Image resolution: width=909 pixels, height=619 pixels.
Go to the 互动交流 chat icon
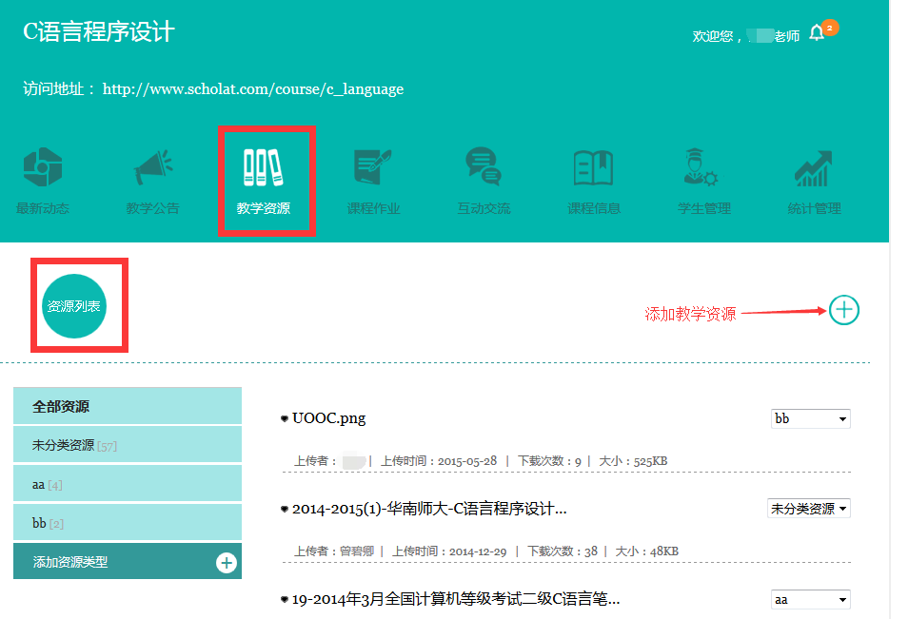[484, 169]
